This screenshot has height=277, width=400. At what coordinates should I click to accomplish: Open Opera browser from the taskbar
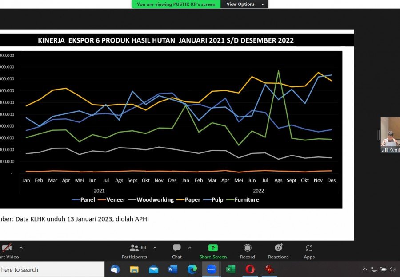point(250,269)
